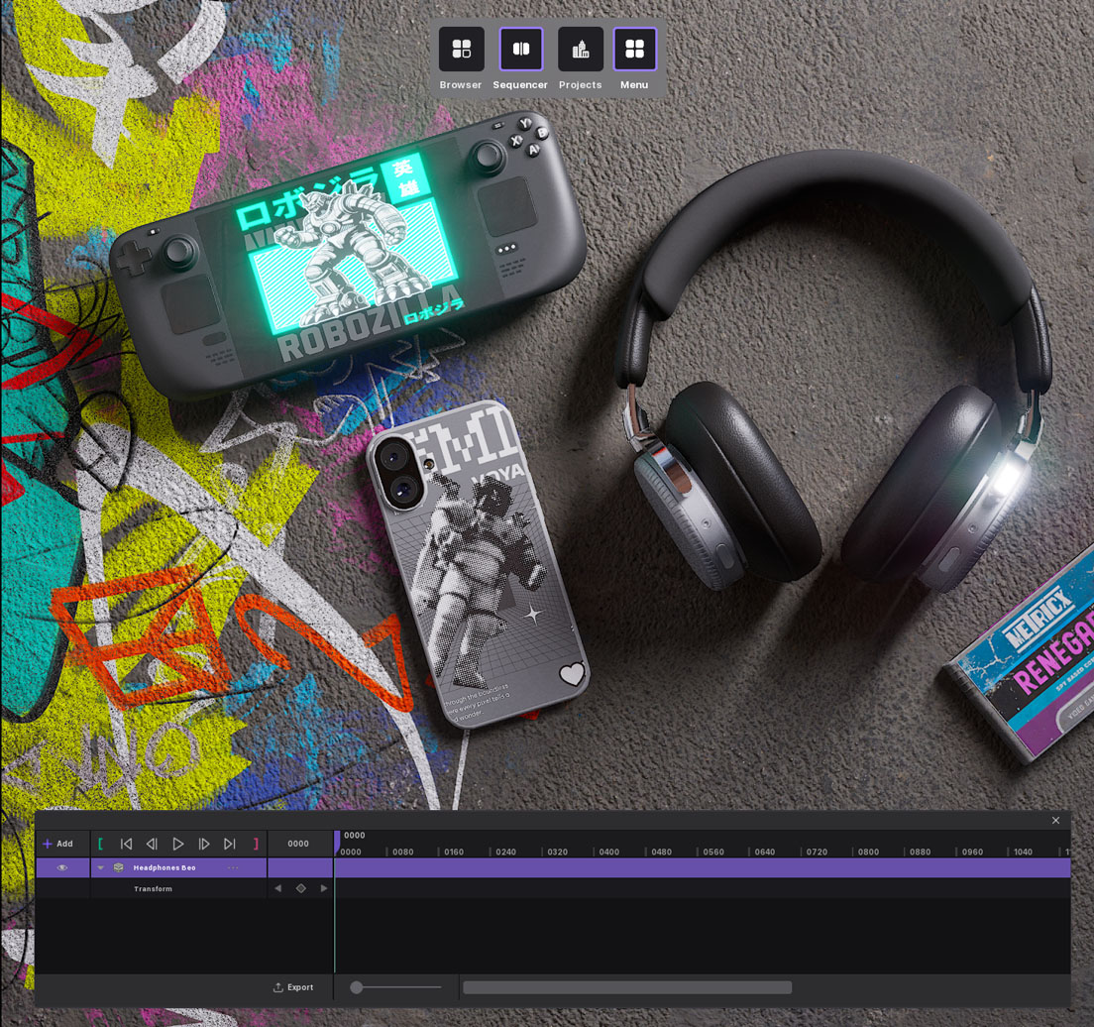Step forward one frame
This screenshot has width=1094, height=1027.
(x=204, y=844)
